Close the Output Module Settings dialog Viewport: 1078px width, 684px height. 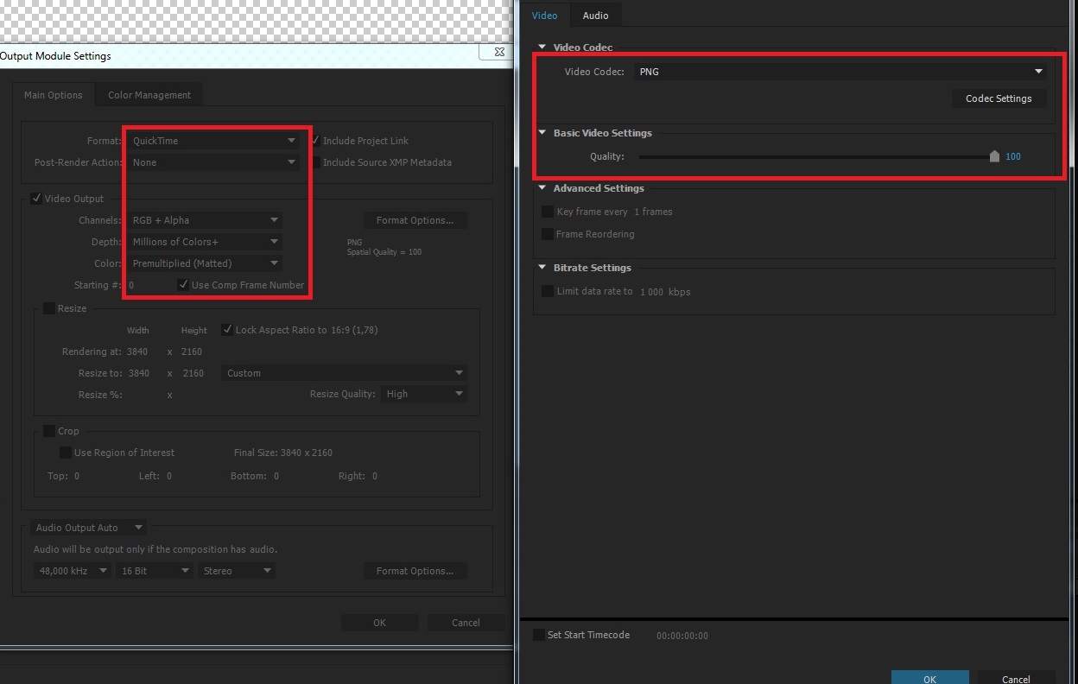[x=498, y=54]
